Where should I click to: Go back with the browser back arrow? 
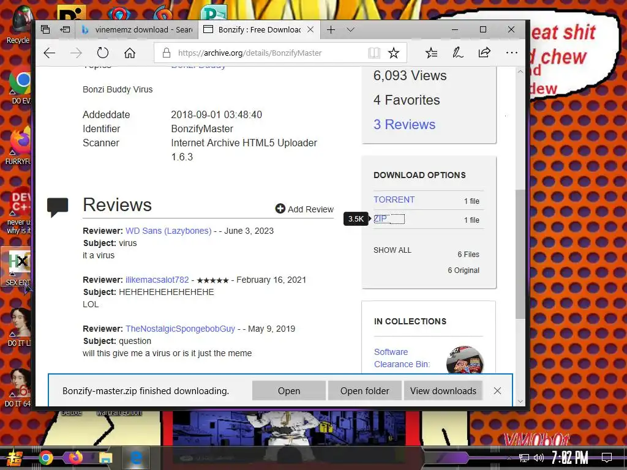click(x=49, y=53)
